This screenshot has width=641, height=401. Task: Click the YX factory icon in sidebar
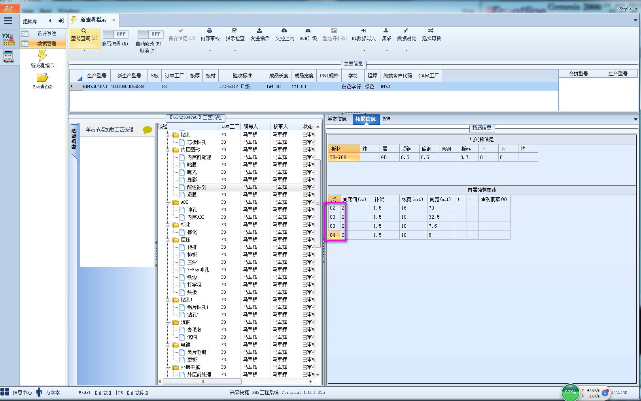tap(8, 39)
